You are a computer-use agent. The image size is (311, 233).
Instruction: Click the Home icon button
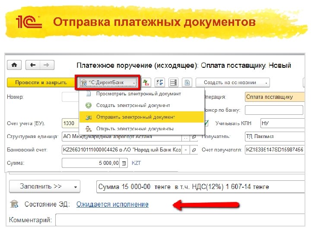(x=14, y=65)
